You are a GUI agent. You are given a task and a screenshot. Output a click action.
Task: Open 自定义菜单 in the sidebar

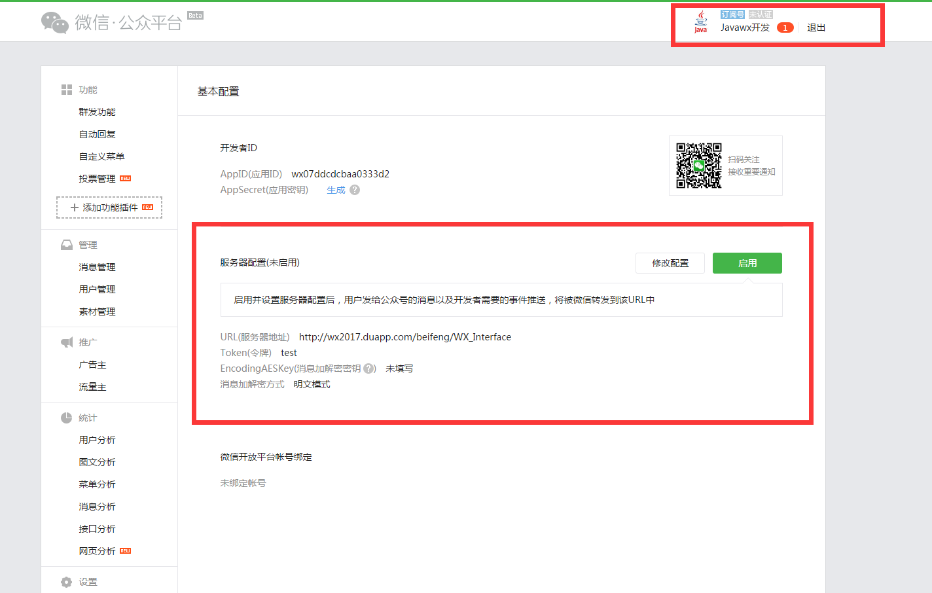102,156
